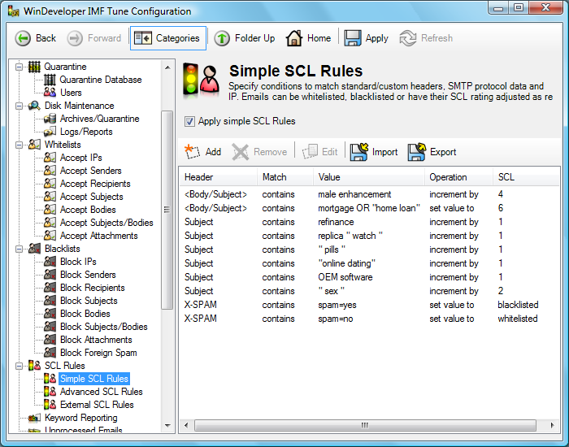Viewport: 569px width, 447px height.
Task: Click the Add rule star icon
Action: coord(192,152)
